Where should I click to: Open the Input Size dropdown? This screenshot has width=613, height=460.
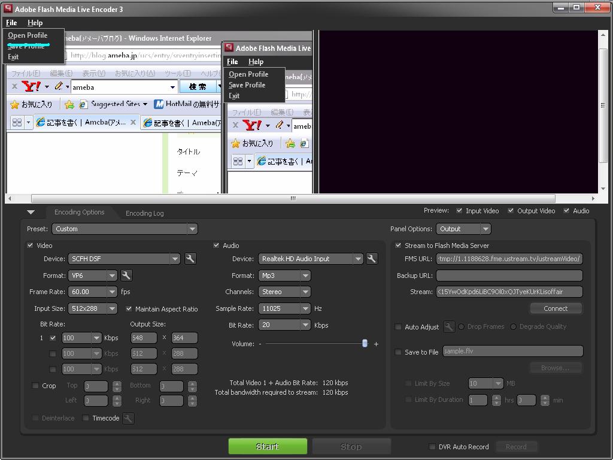(93, 308)
